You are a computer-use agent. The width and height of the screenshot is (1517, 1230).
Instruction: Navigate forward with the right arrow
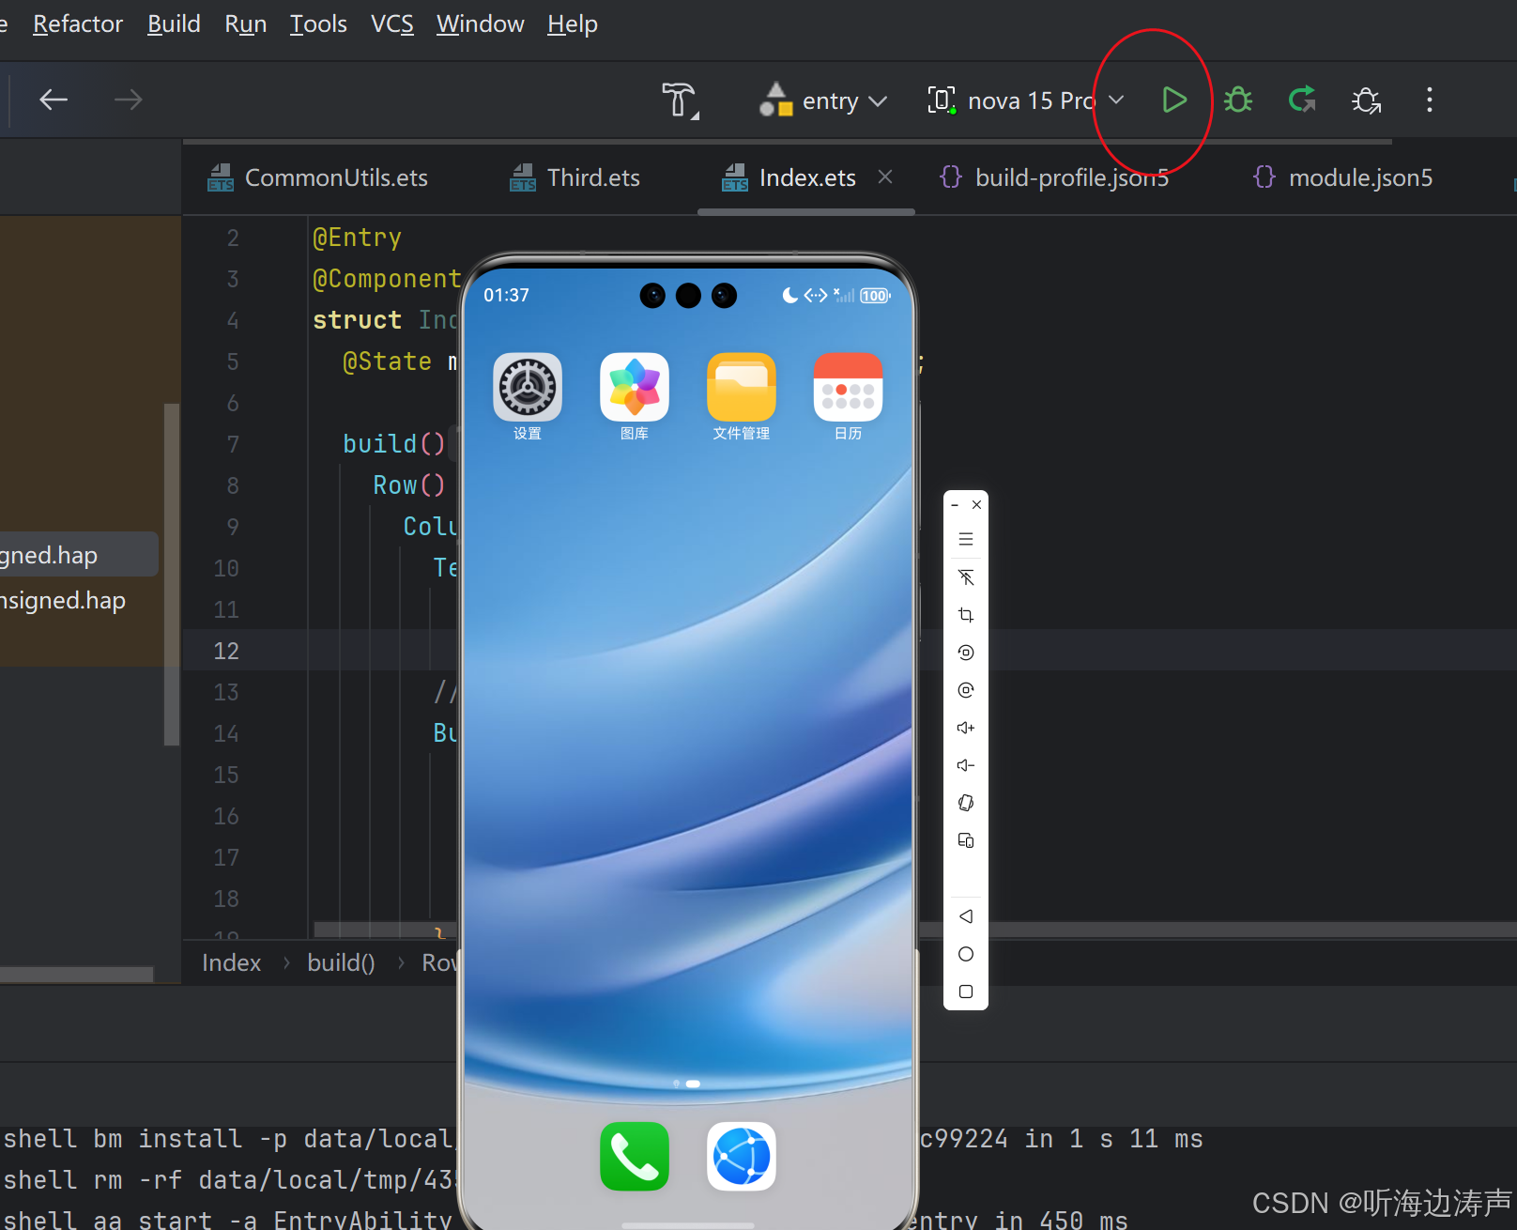(x=128, y=100)
